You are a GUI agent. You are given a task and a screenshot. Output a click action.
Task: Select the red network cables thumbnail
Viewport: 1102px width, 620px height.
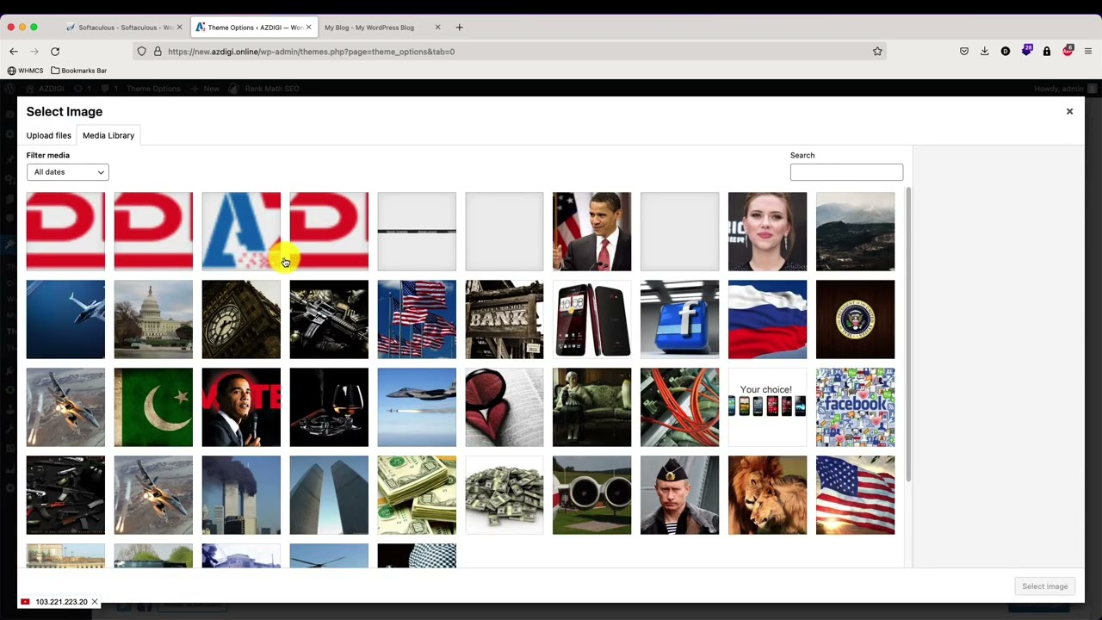pyautogui.click(x=679, y=407)
